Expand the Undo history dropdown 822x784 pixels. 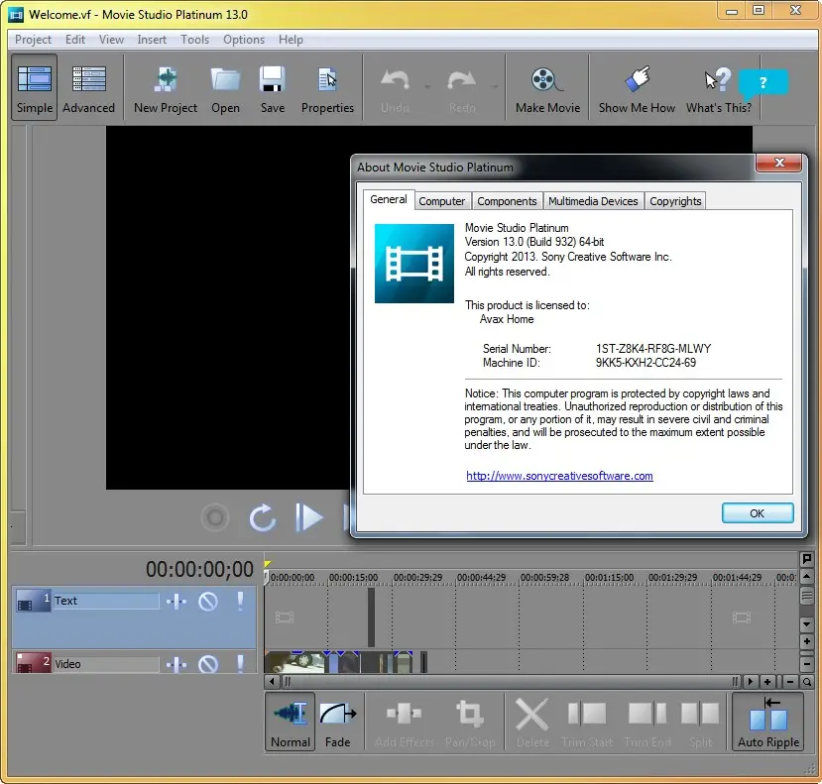tap(427, 87)
